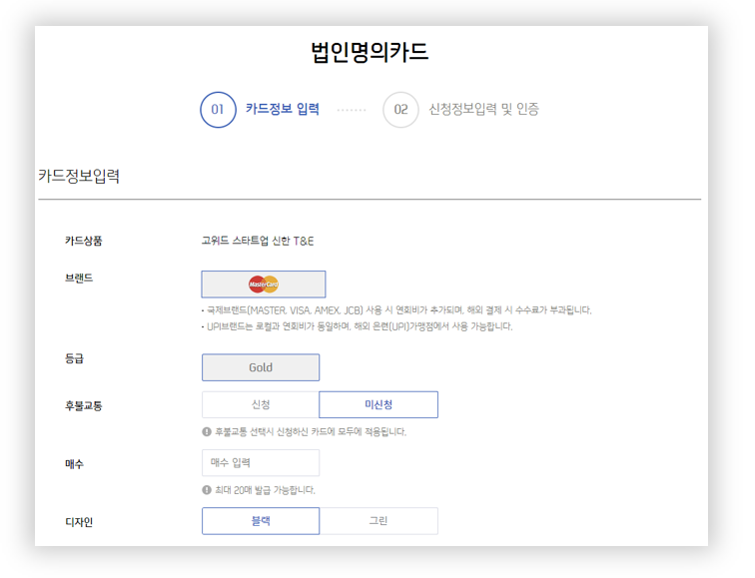Image resolution: width=755 pixels, height=578 pixels.
Task: Click the step 02 circle indicator
Action: (x=400, y=110)
